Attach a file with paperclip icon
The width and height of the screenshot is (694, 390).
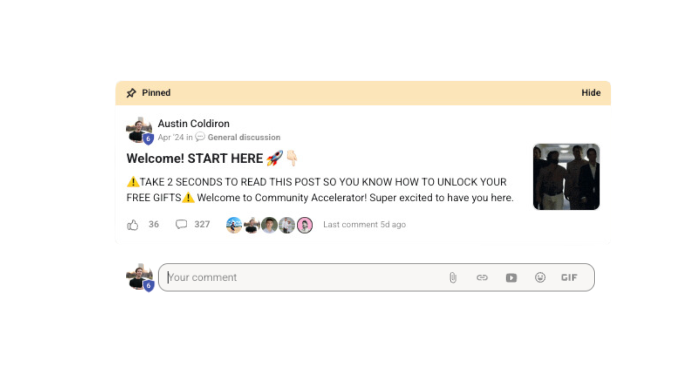coord(453,277)
